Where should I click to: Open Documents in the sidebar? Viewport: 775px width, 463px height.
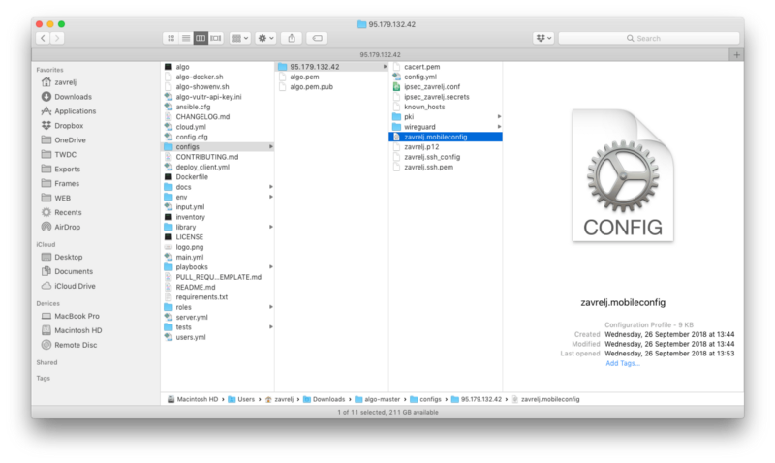[x=74, y=271]
